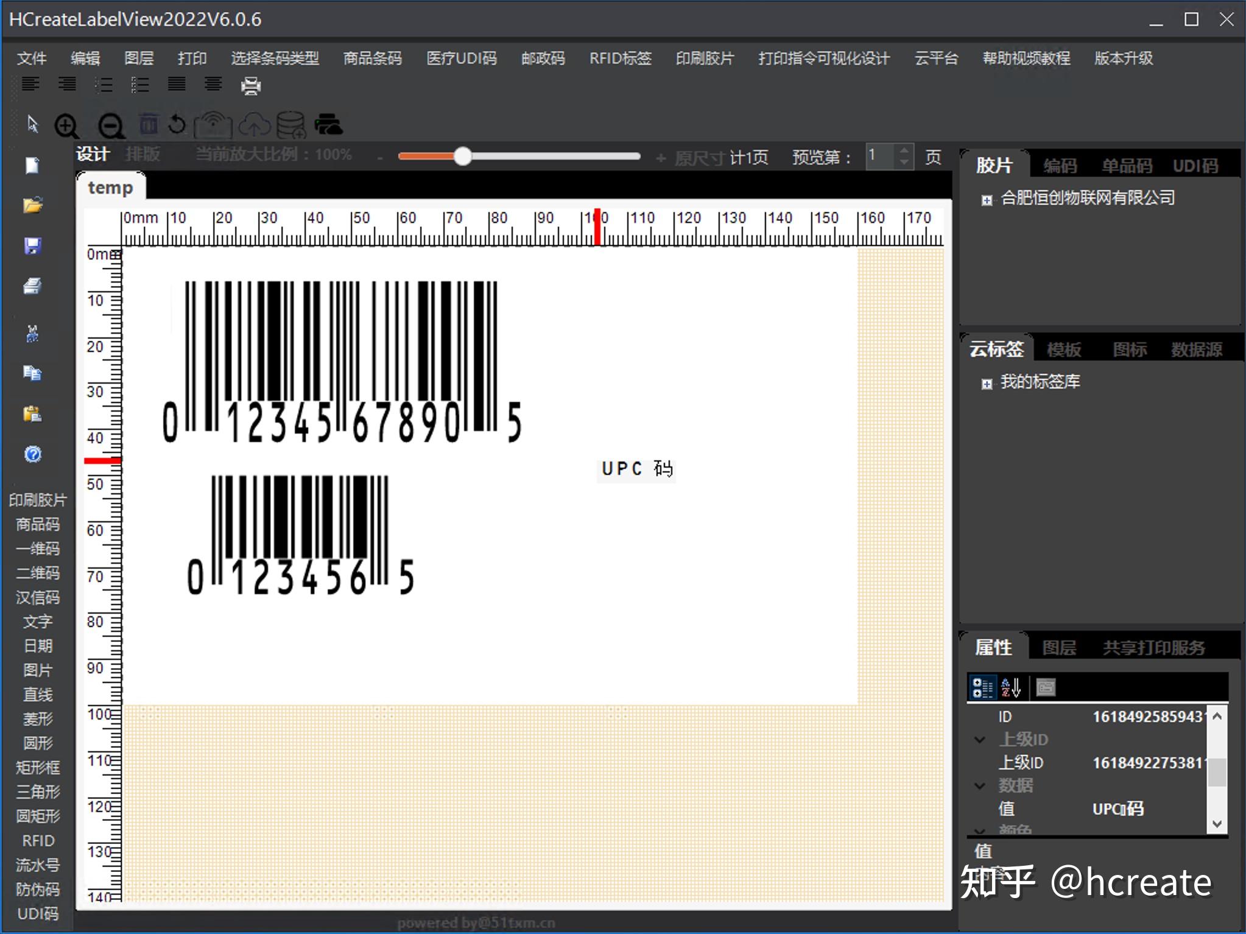
Task: Click the trash delete icon
Action: pos(149,124)
